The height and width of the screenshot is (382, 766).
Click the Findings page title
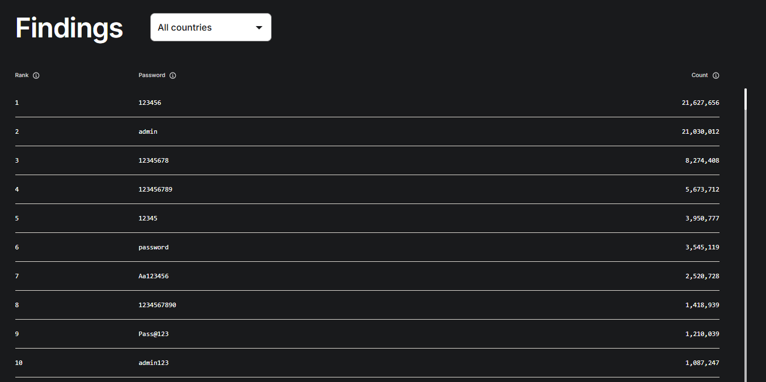[69, 27]
